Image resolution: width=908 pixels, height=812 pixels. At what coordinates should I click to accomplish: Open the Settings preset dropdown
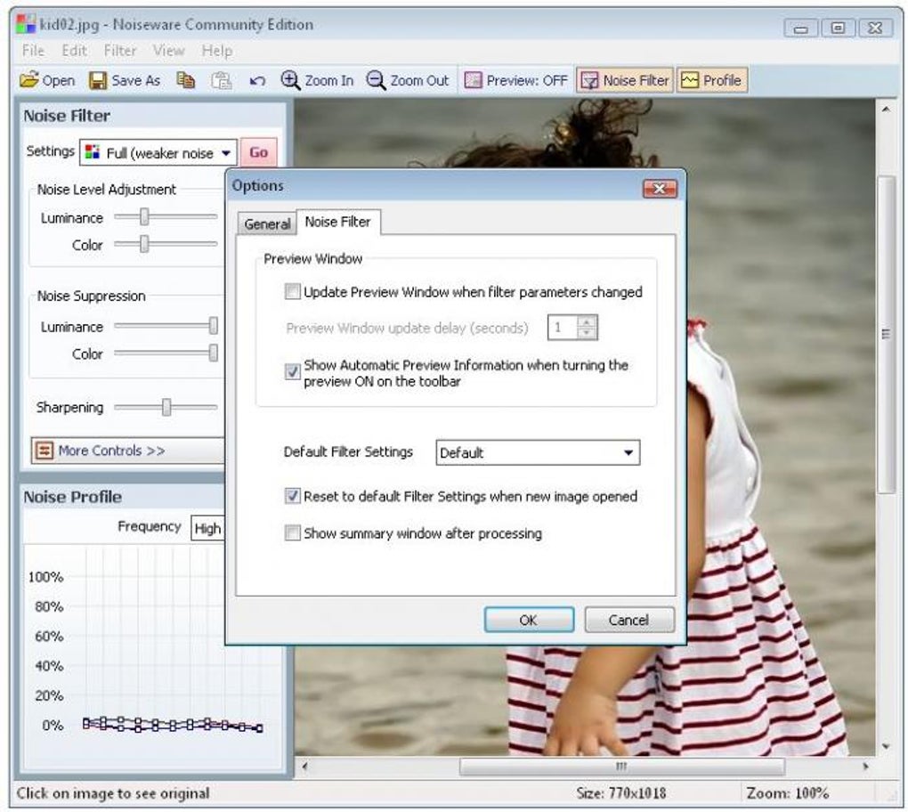[x=158, y=153]
